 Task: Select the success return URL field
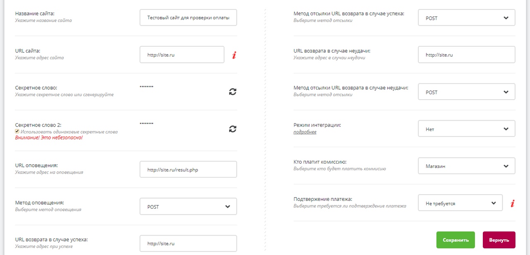pos(188,243)
